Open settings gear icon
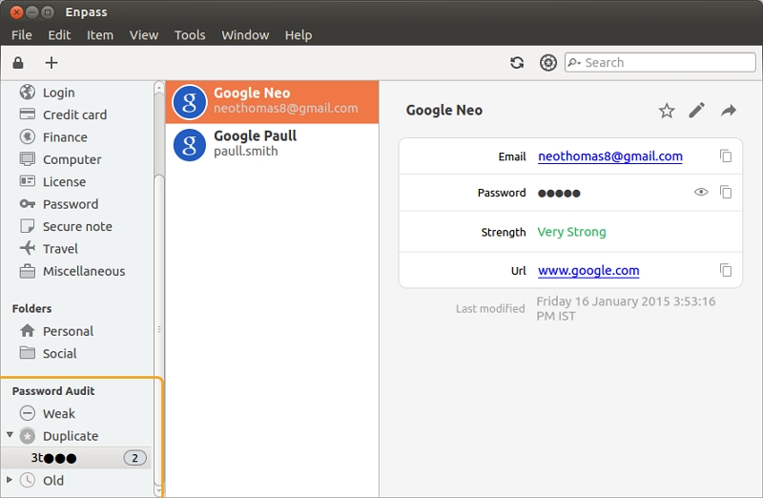The height and width of the screenshot is (498, 763). [x=547, y=63]
